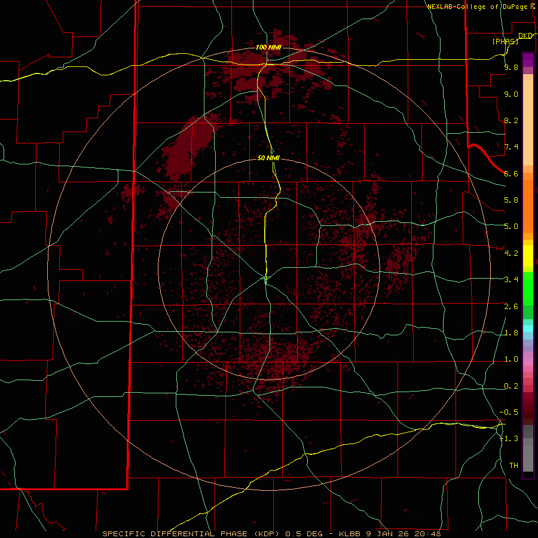The image size is (538, 538).
Task: Click the 50 NMI range ring label
Action: coord(268,158)
